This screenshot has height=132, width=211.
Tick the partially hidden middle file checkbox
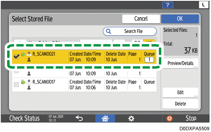click(16, 72)
